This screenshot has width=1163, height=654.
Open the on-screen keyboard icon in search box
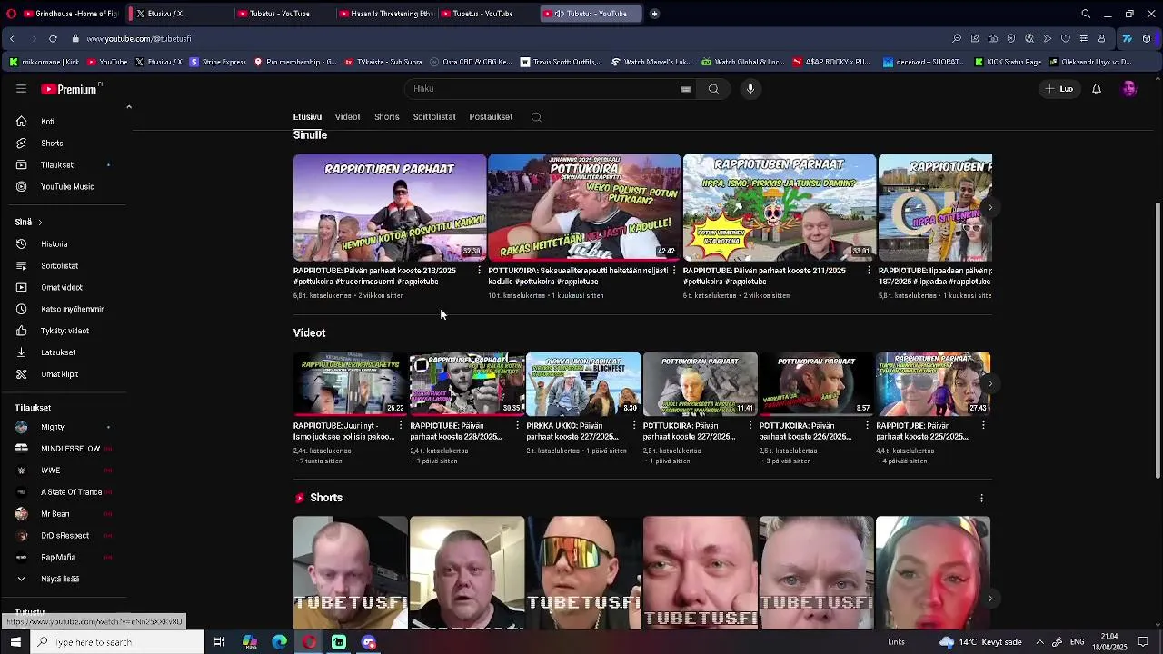coord(686,89)
